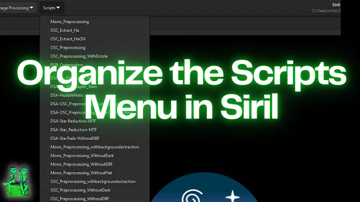Collapse the Scripts dropdown menu
The image size is (360, 202).
pos(51,8)
